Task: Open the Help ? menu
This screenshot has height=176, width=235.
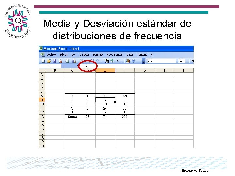Action: [x=152, y=55]
